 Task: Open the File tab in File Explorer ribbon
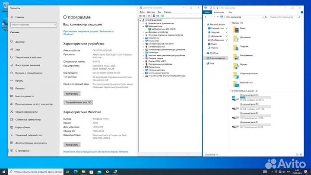(207, 12)
